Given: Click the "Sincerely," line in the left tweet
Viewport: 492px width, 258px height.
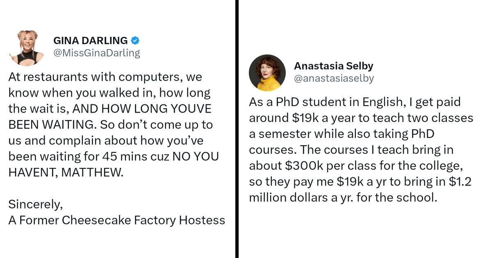Looking at the screenshot, I should 36,204.
